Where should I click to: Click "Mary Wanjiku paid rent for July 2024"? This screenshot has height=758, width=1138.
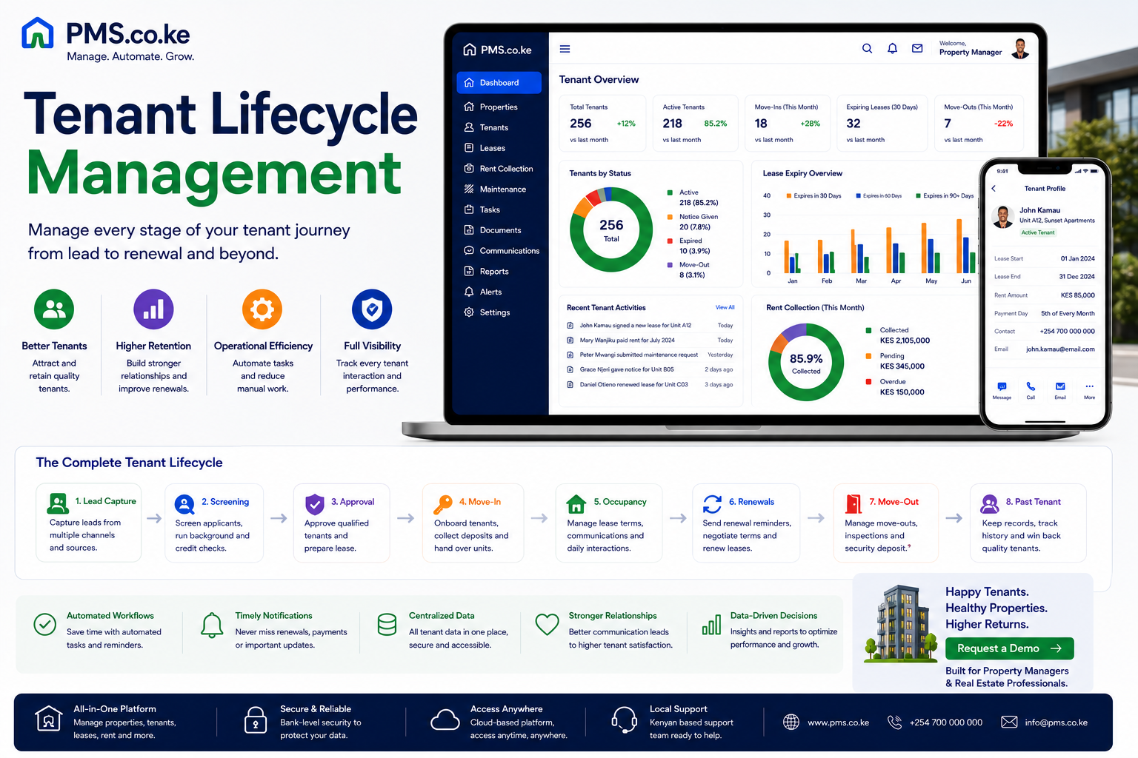(x=627, y=341)
